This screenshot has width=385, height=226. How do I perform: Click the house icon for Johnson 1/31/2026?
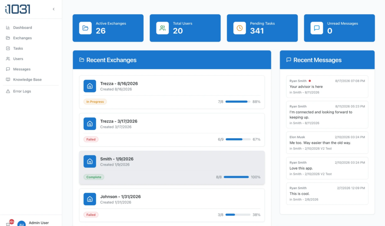[89, 199]
